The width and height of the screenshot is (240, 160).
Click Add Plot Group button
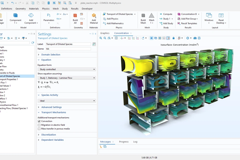tap(187, 19)
